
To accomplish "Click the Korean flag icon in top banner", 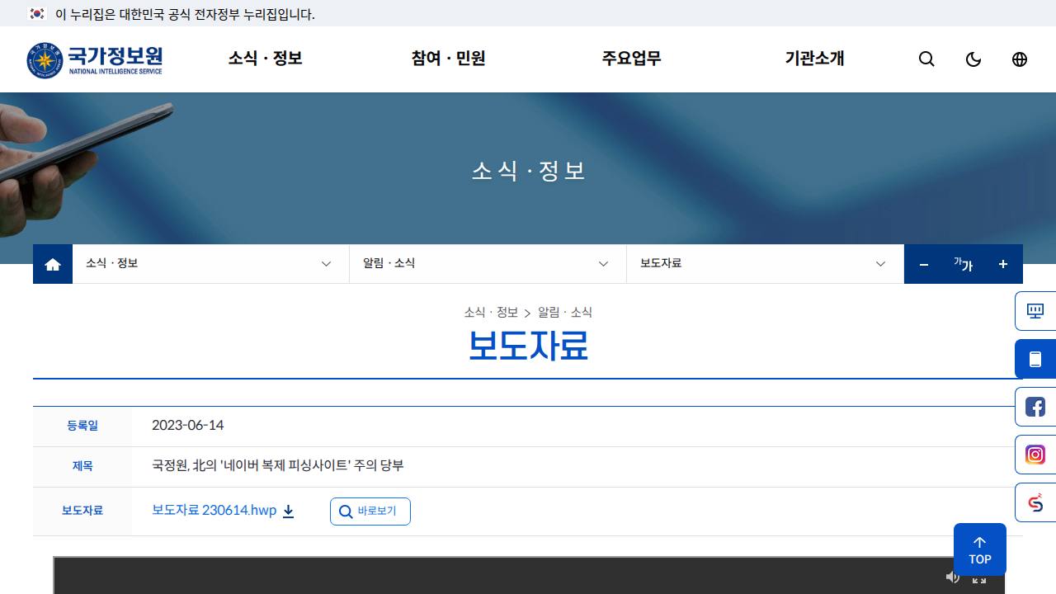I will tap(36, 14).
